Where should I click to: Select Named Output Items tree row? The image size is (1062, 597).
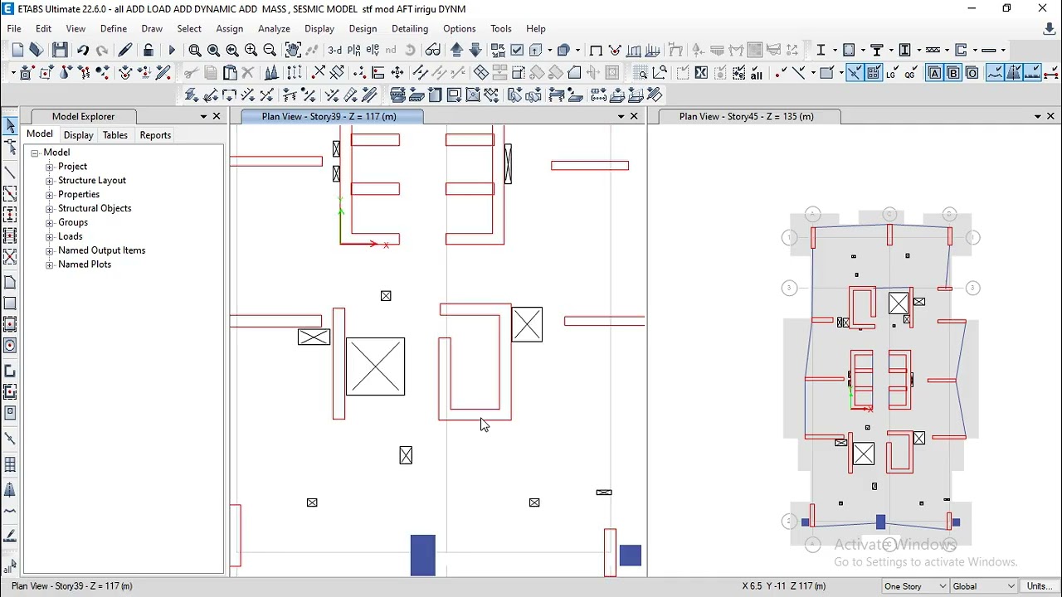(101, 250)
